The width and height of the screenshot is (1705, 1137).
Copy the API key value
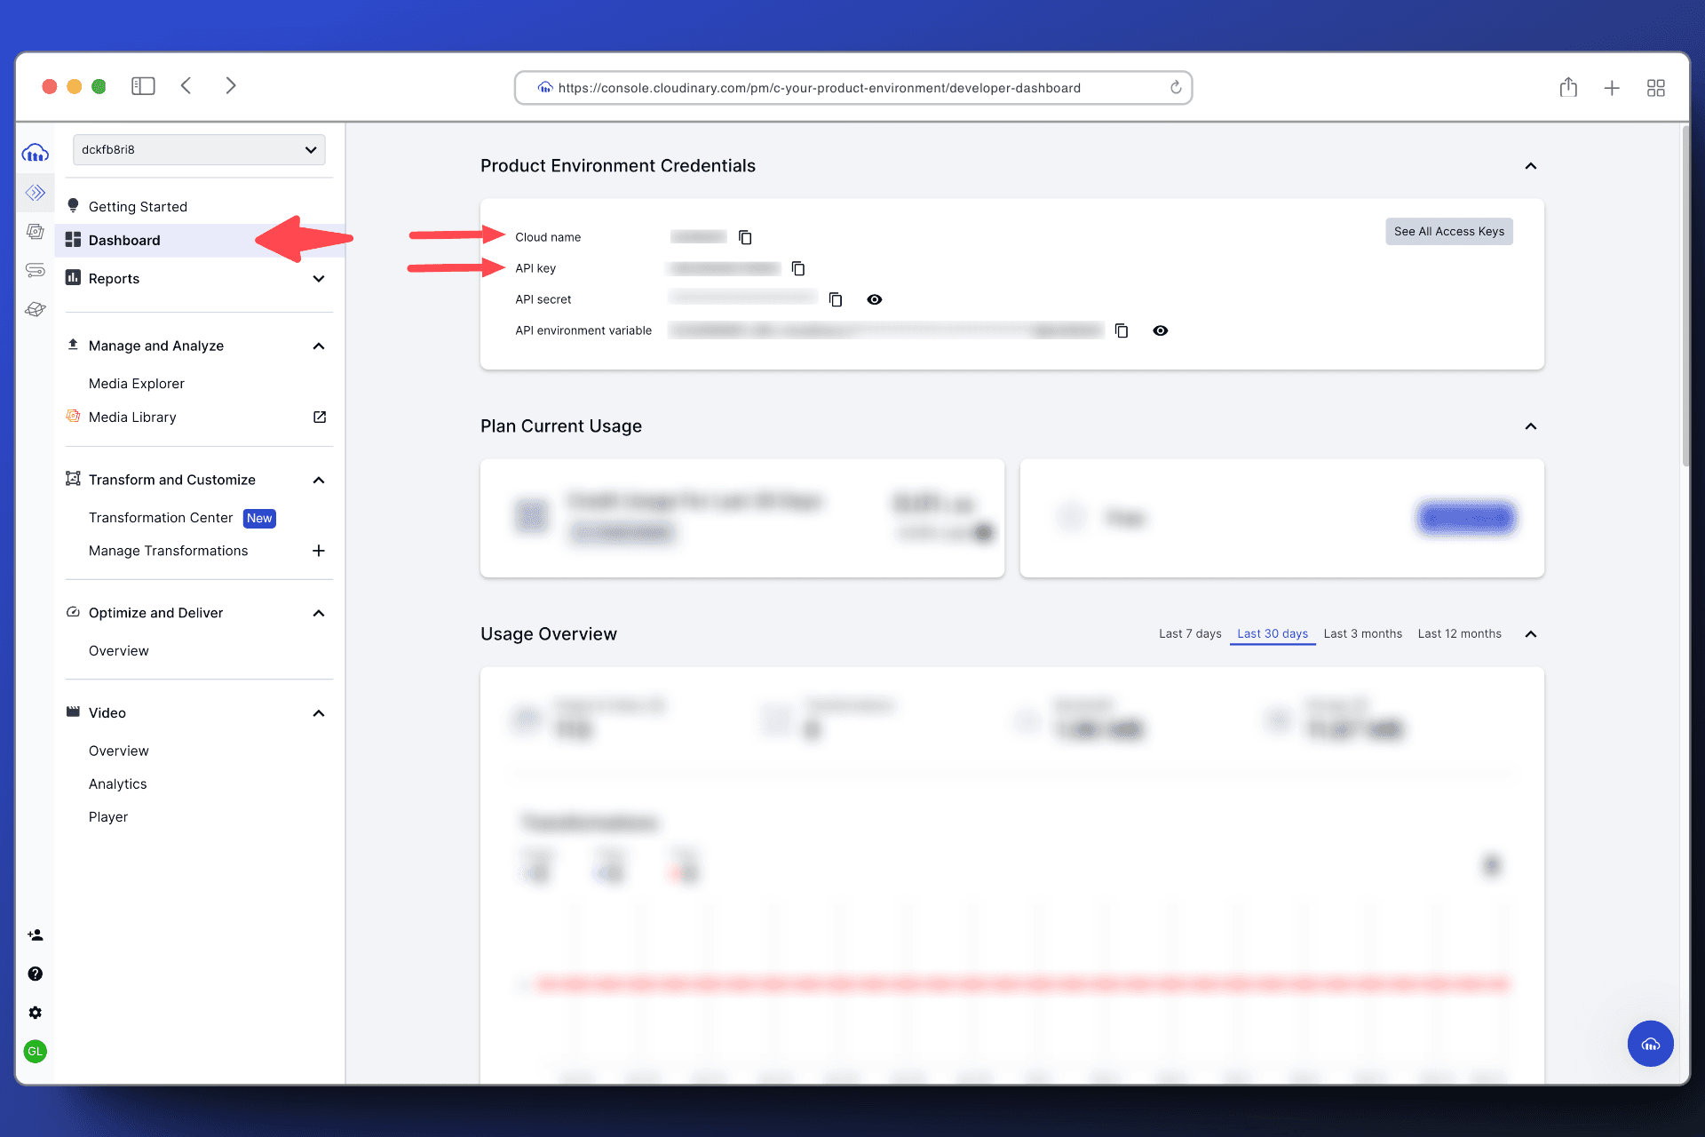pos(798,268)
